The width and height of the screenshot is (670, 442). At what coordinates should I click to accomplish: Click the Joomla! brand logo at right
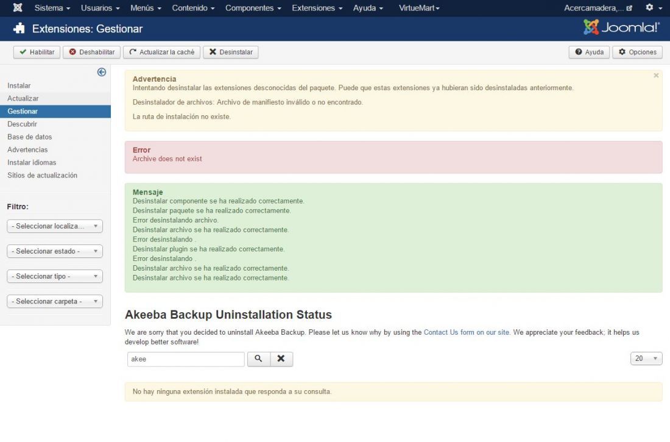coord(622,27)
